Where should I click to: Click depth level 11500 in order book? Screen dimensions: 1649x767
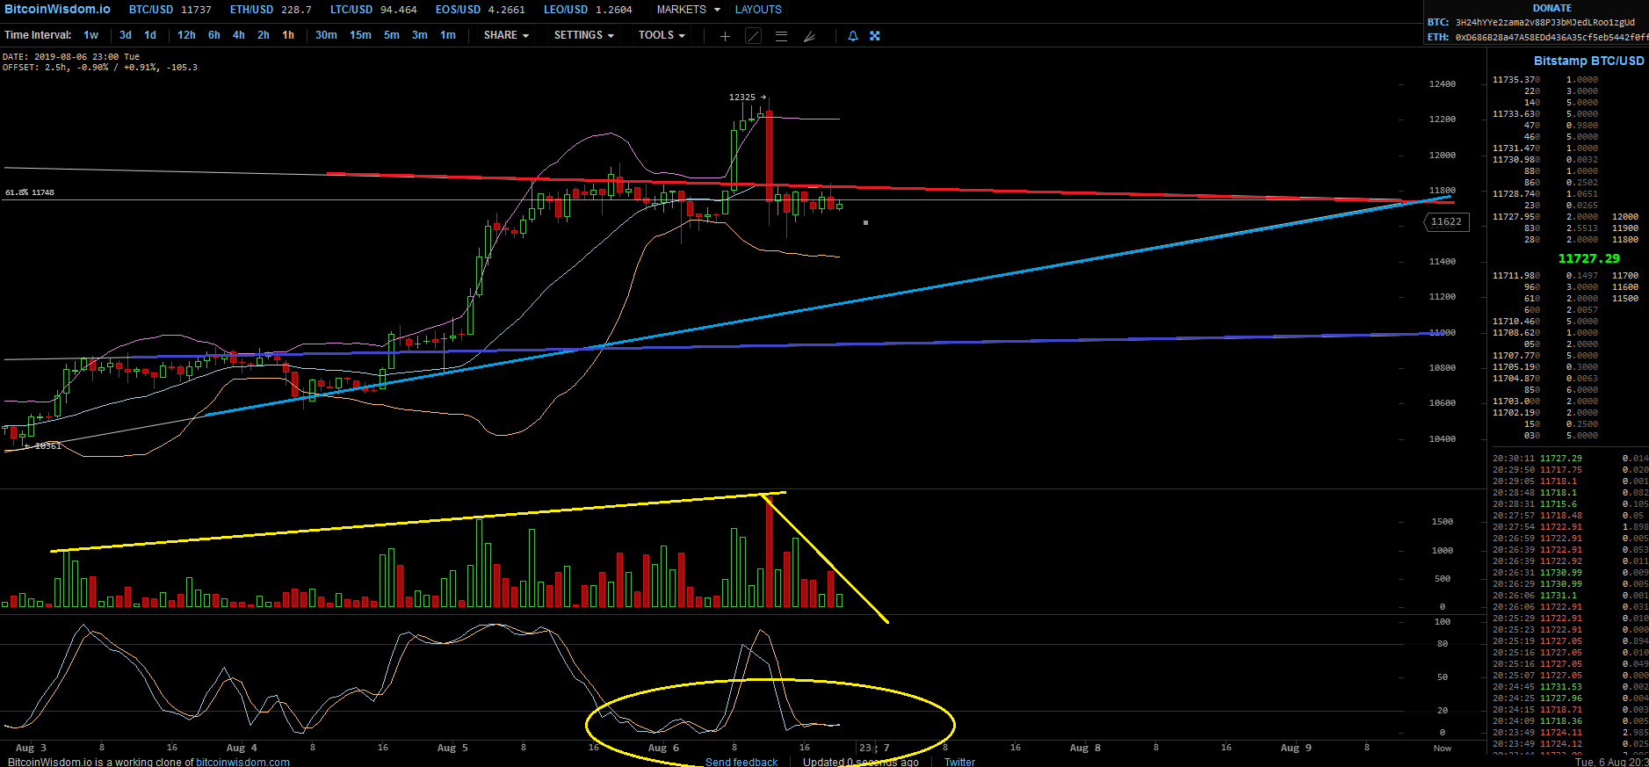coord(1625,299)
